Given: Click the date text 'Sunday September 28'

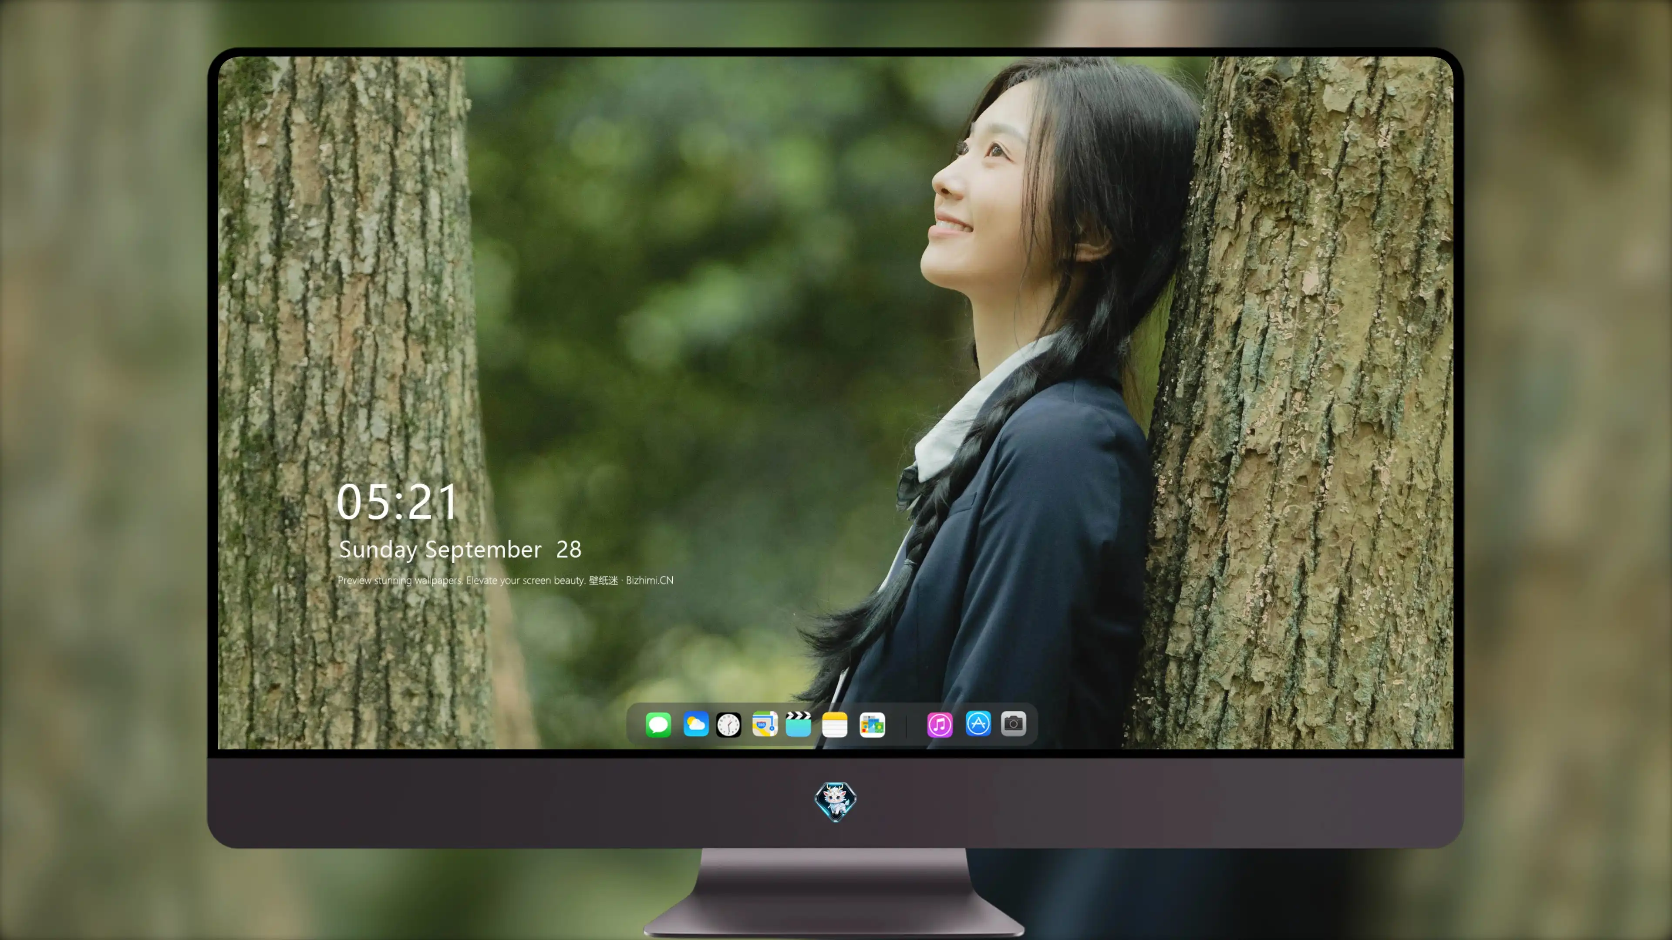Looking at the screenshot, I should (x=460, y=550).
